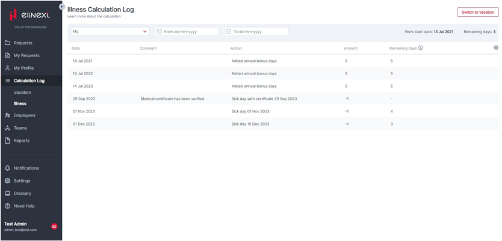Screen dimensions: 502x241
Task: Open the Reports menu item
Action: pos(22,141)
